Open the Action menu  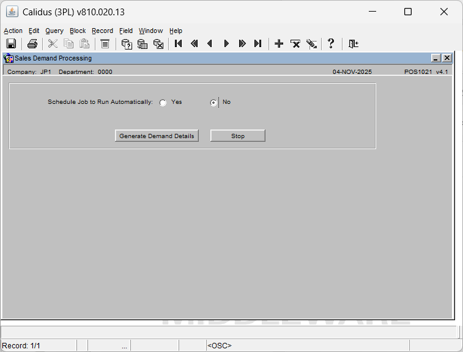coord(13,31)
